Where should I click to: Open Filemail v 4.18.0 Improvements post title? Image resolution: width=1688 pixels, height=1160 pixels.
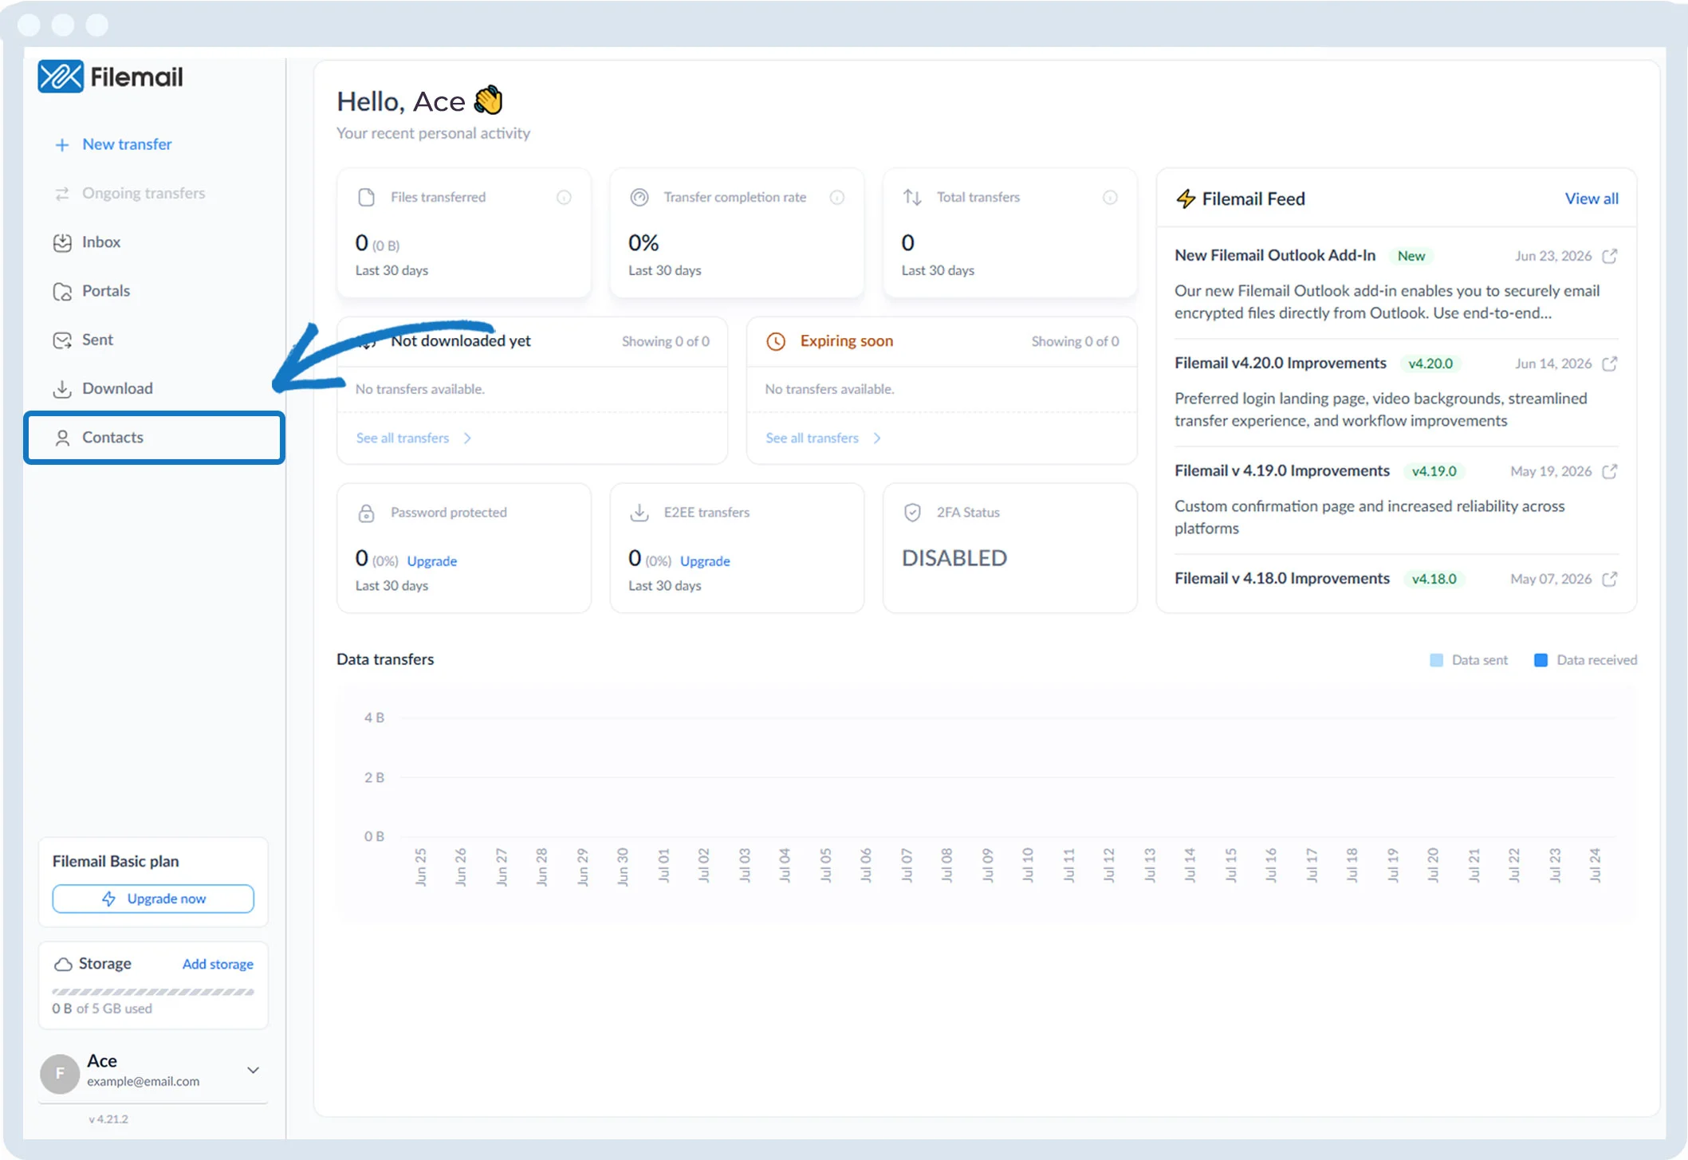pyautogui.click(x=1282, y=578)
